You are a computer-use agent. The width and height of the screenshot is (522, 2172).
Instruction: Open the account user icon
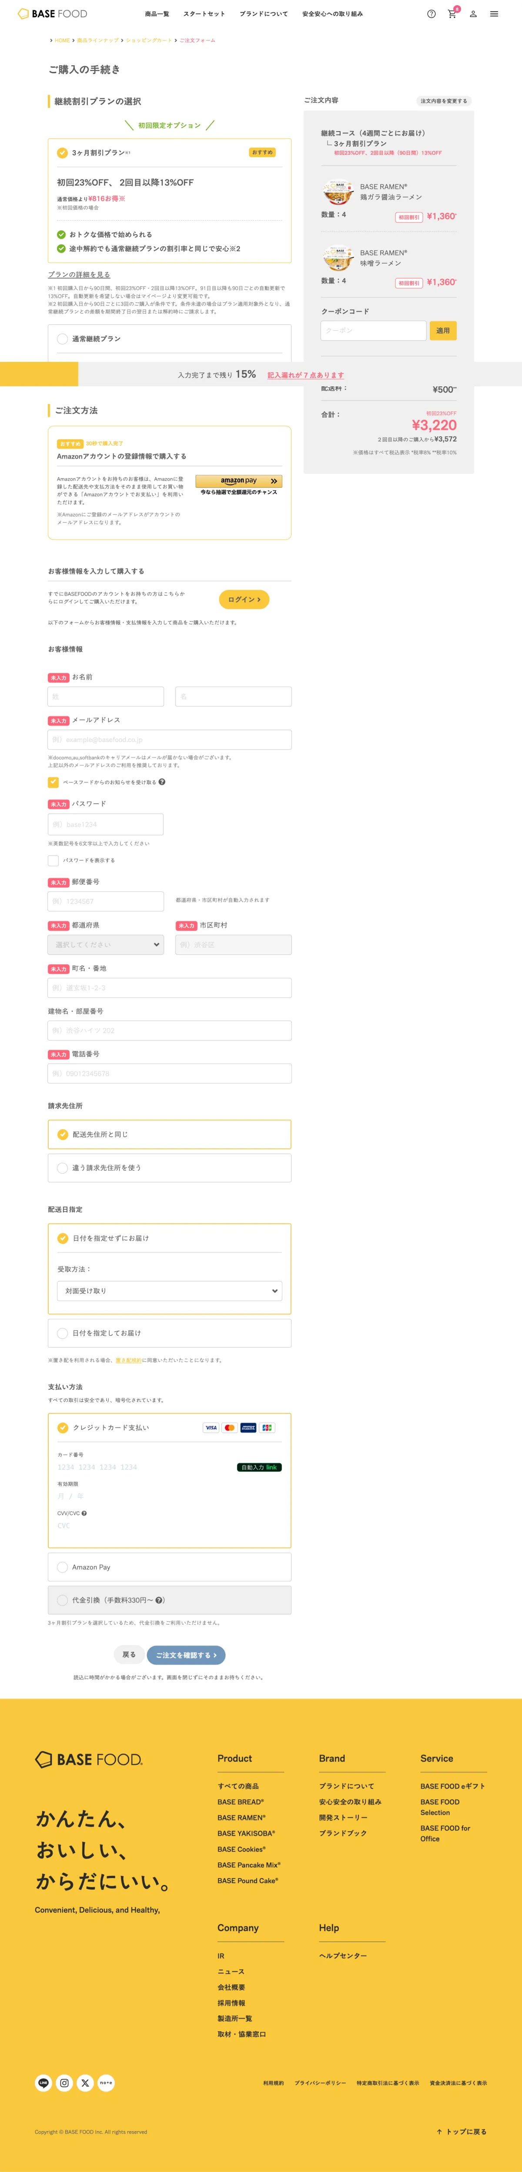pos(473,14)
